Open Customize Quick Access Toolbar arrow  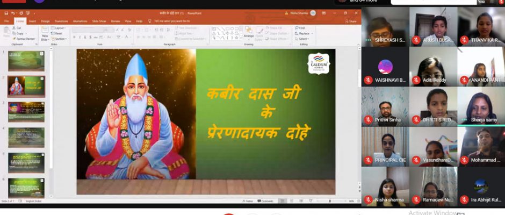pyautogui.click(x=34, y=13)
